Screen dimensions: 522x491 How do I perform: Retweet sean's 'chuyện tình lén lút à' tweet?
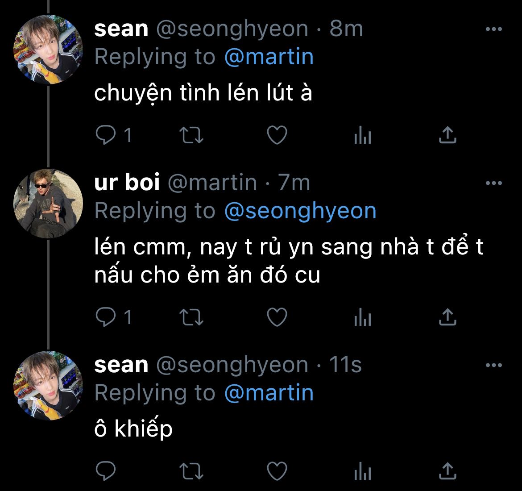pos(191,135)
